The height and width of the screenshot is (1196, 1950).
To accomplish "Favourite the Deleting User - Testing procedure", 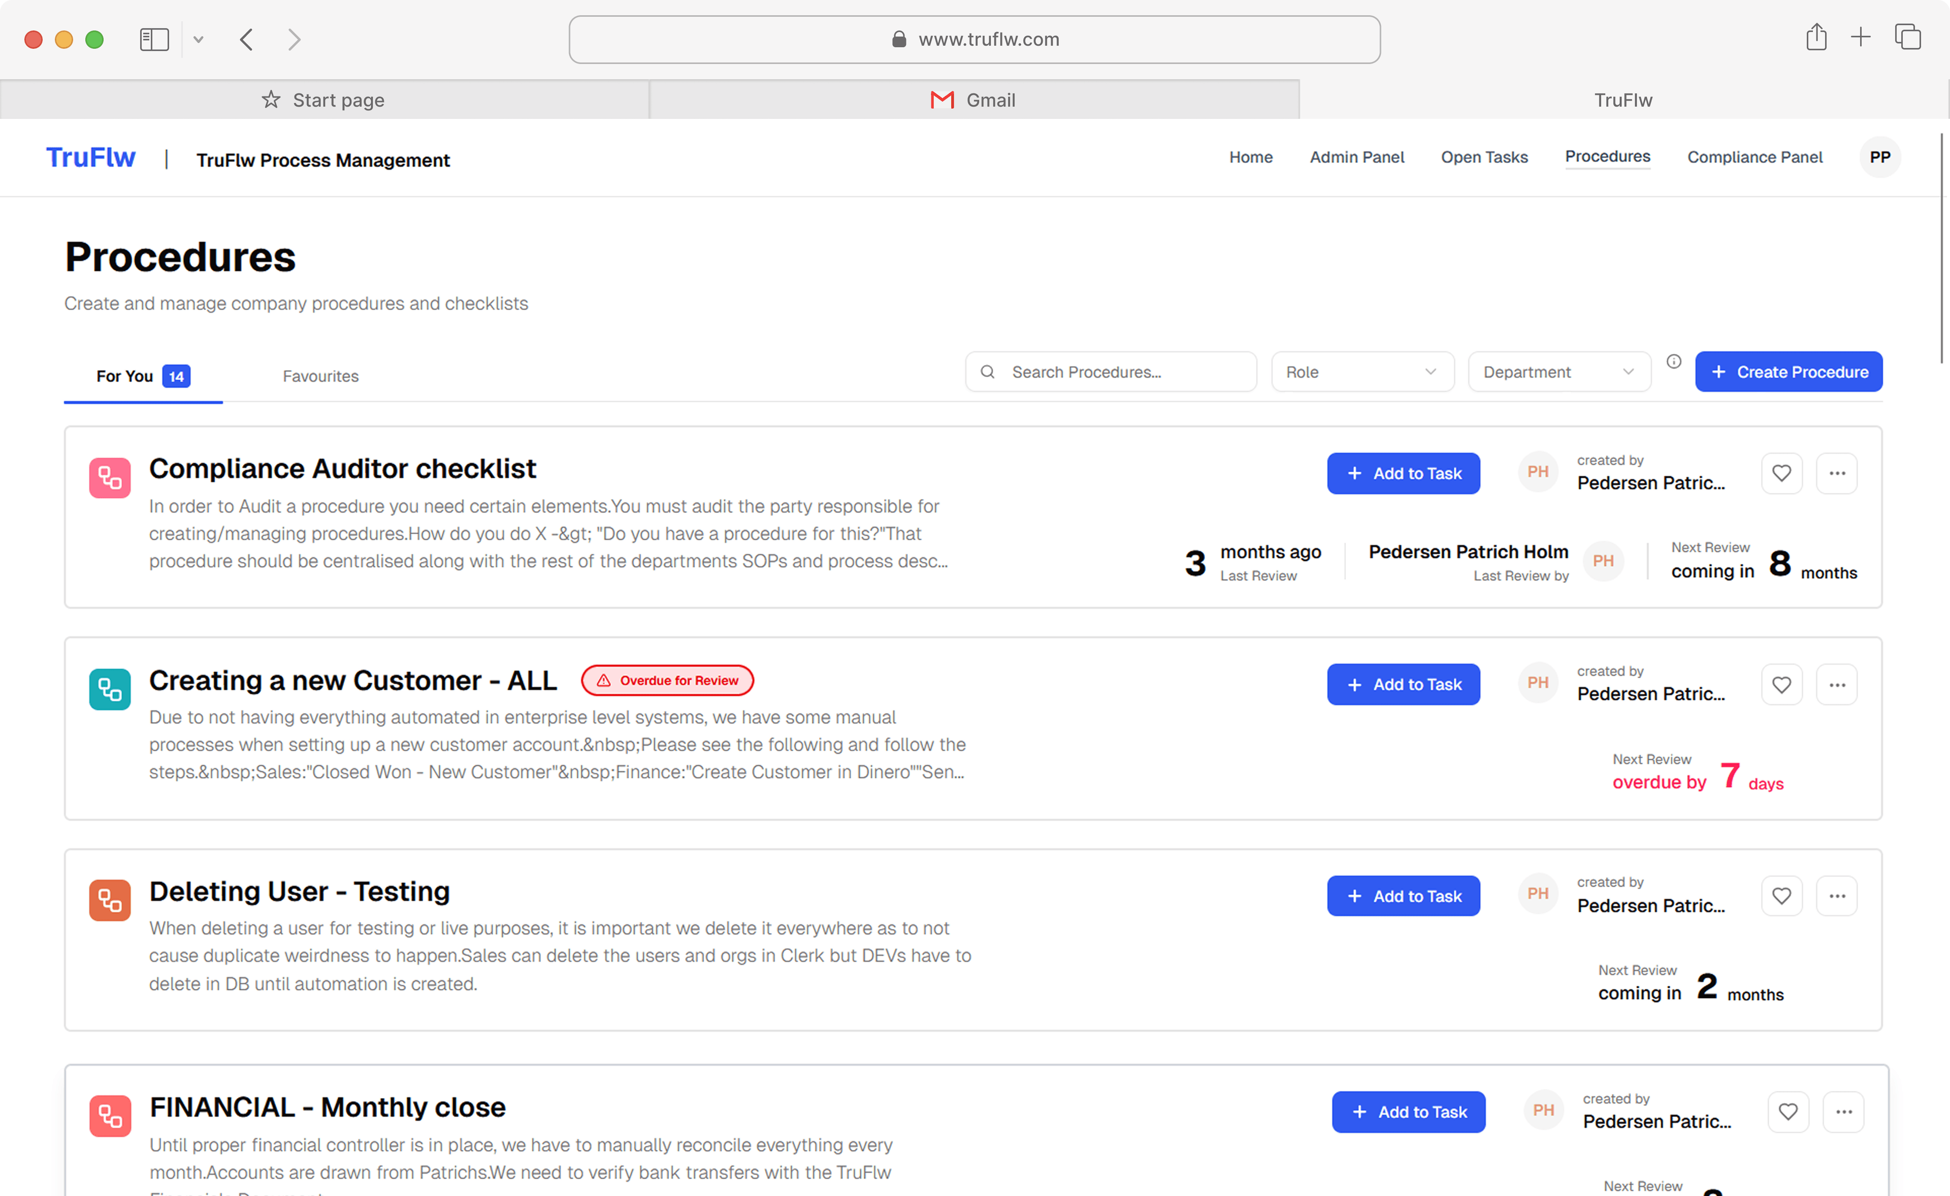I will coord(1780,896).
